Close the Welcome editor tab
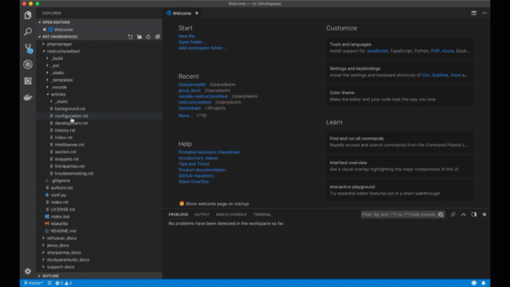The image size is (510, 287). click(x=197, y=14)
